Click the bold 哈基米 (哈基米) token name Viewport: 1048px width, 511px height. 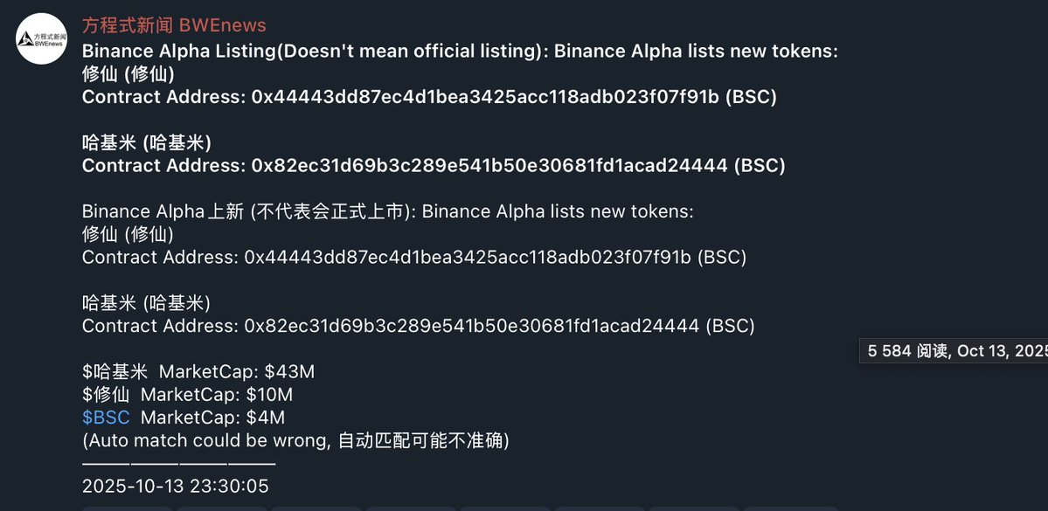point(147,142)
